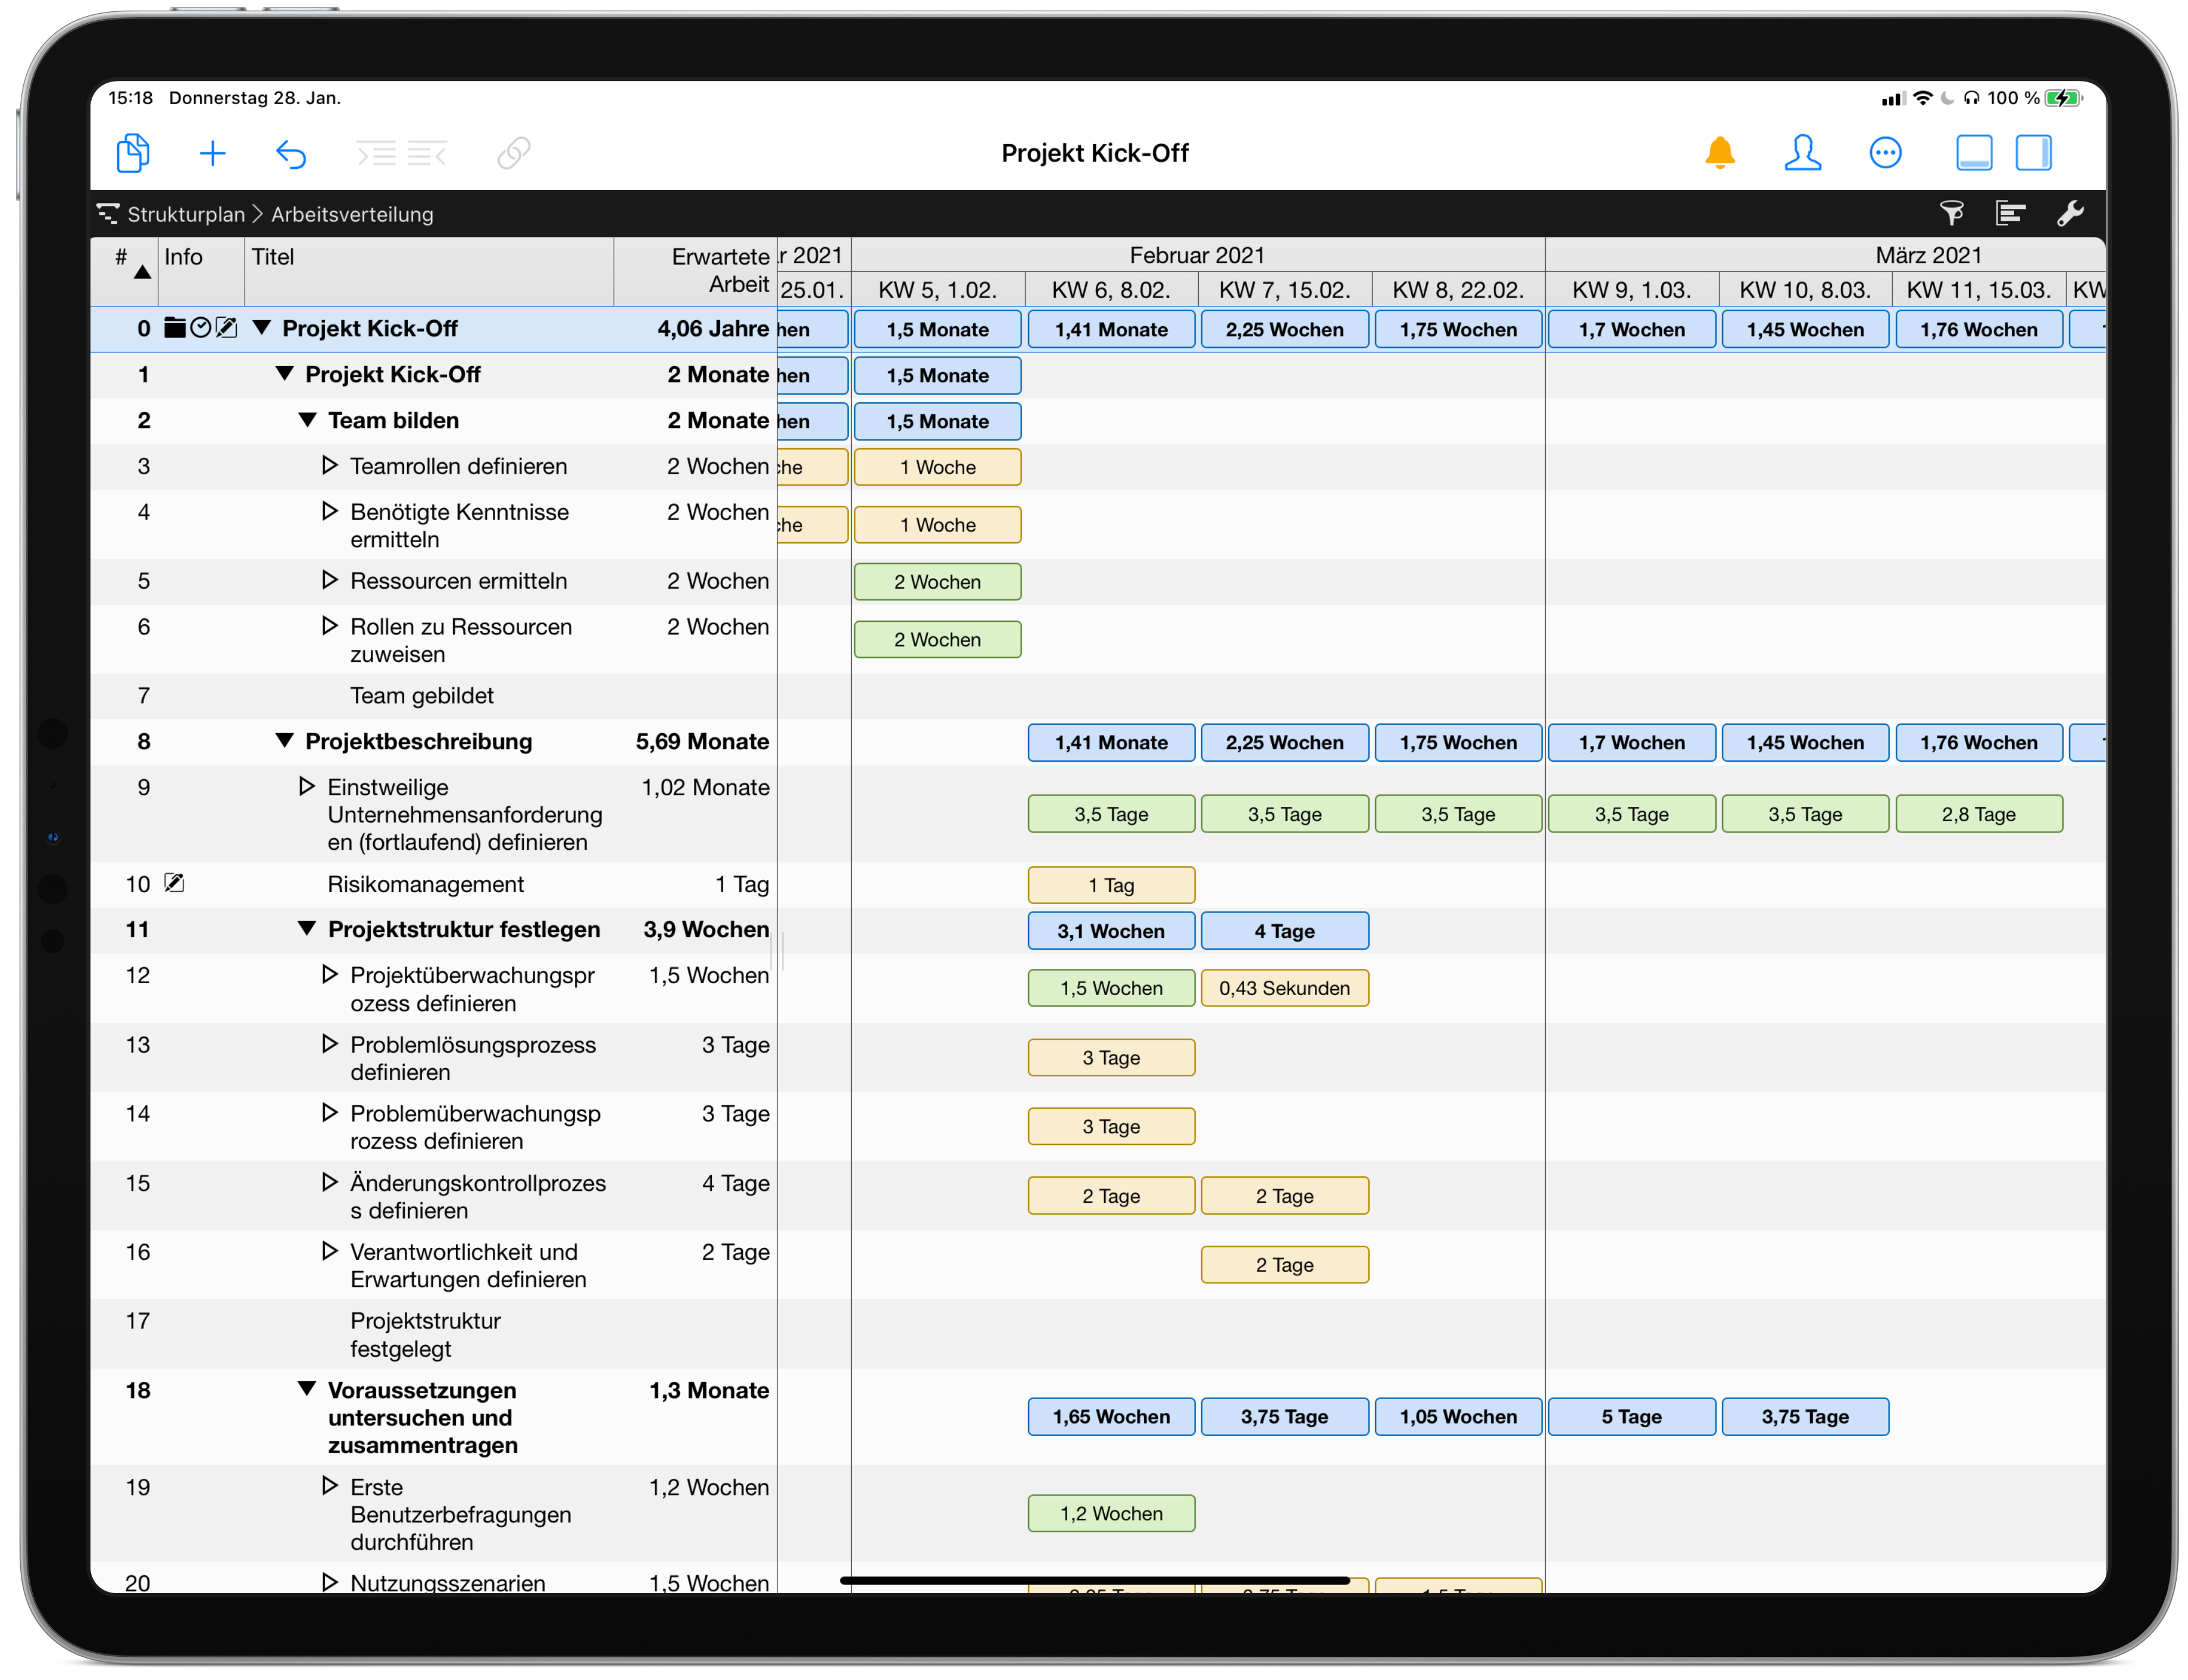Select Strukturplan in the breadcrumb
Viewport: 2188px width, 1680px height.
point(186,214)
